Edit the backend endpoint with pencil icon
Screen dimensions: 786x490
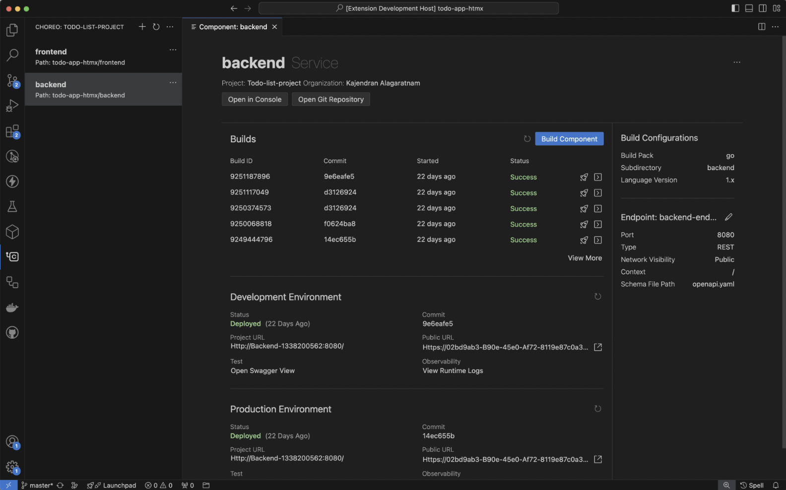(728, 217)
